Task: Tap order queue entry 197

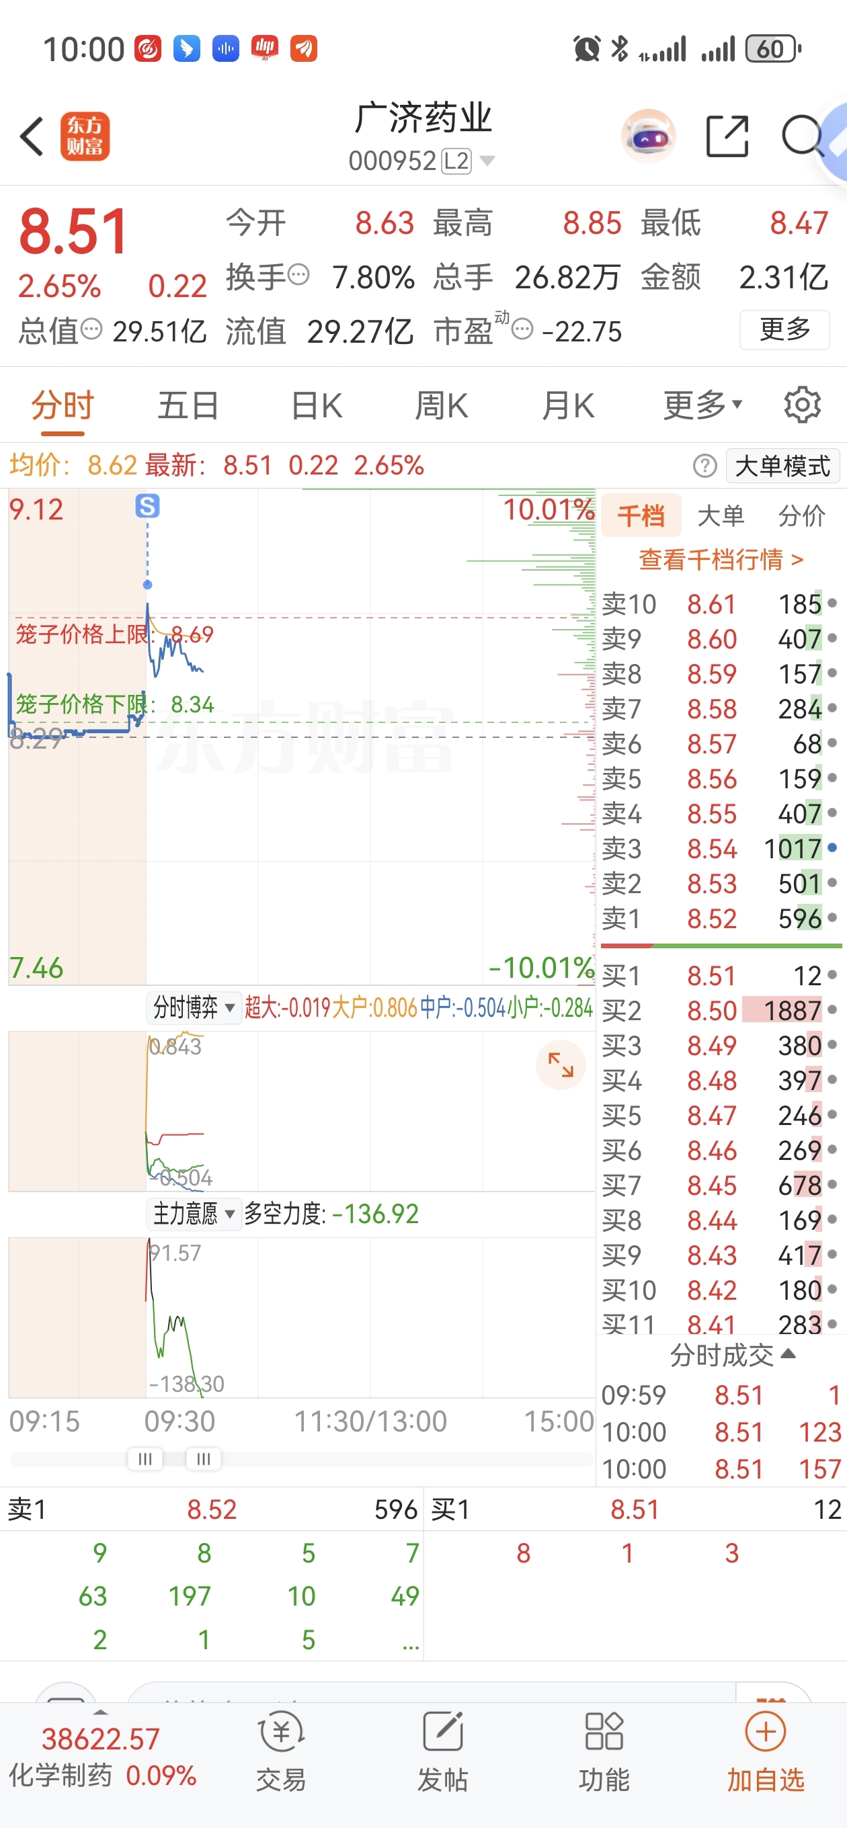Action: 190,1596
